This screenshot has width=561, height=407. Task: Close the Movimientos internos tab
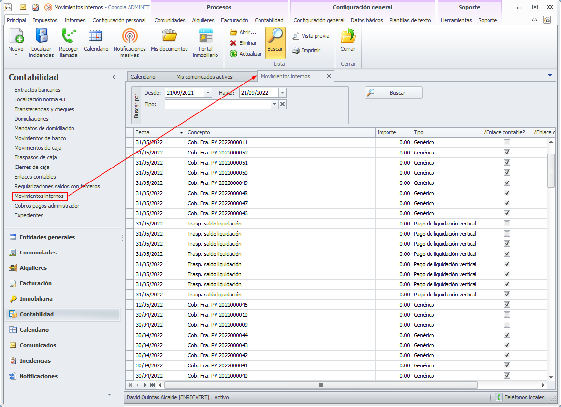click(x=329, y=76)
